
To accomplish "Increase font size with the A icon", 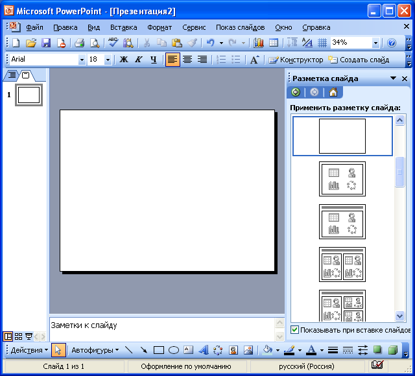I will click(255, 60).
